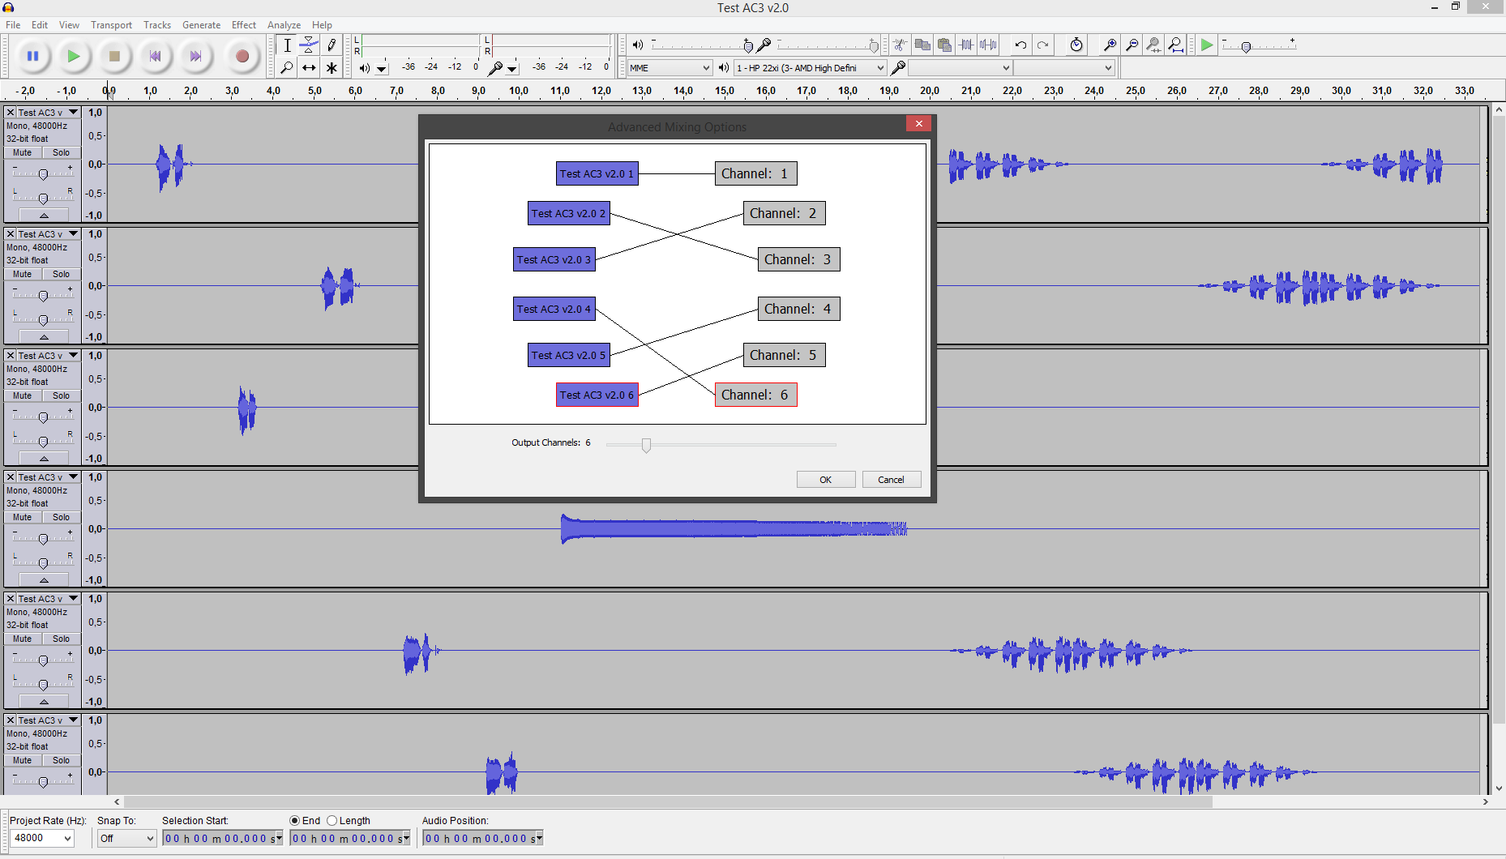1506x859 pixels.
Task: Select the Zoom magnifier tool
Action: point(287,67)
